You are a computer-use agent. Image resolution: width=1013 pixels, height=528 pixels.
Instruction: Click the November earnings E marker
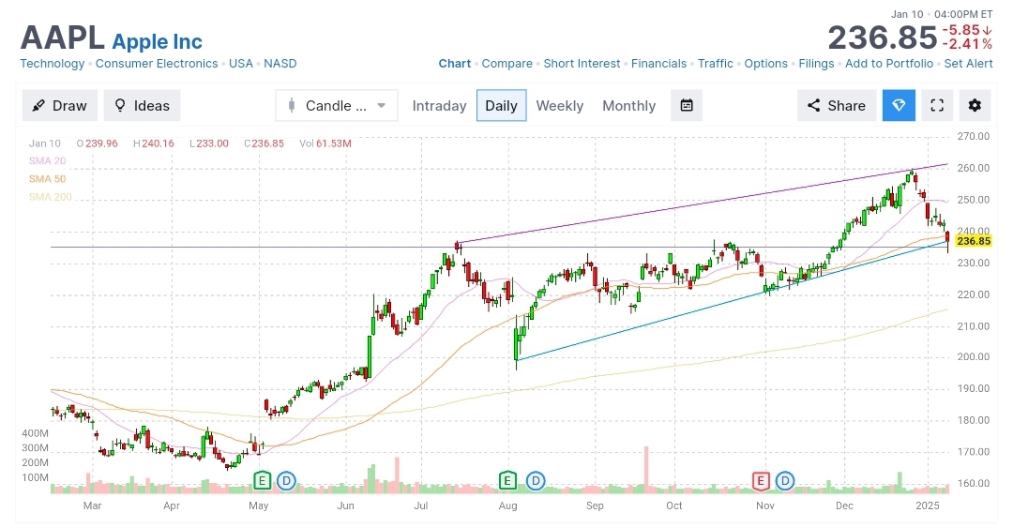761,481
